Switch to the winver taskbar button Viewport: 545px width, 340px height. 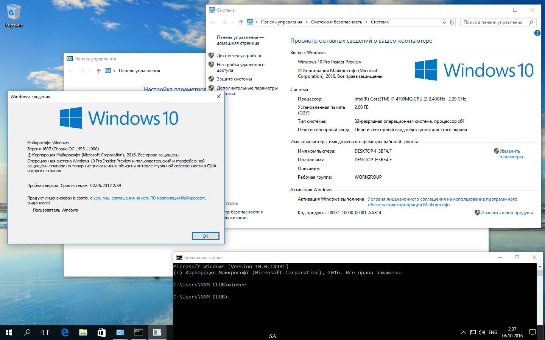coord(157,332)
